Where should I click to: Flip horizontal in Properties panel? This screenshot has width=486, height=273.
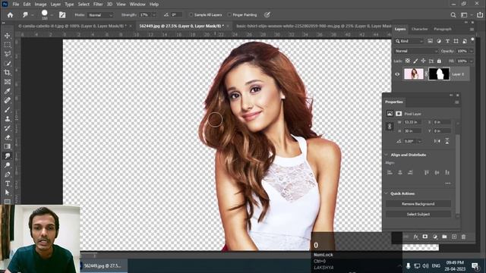pyautogui.click(x=437, y=141)
